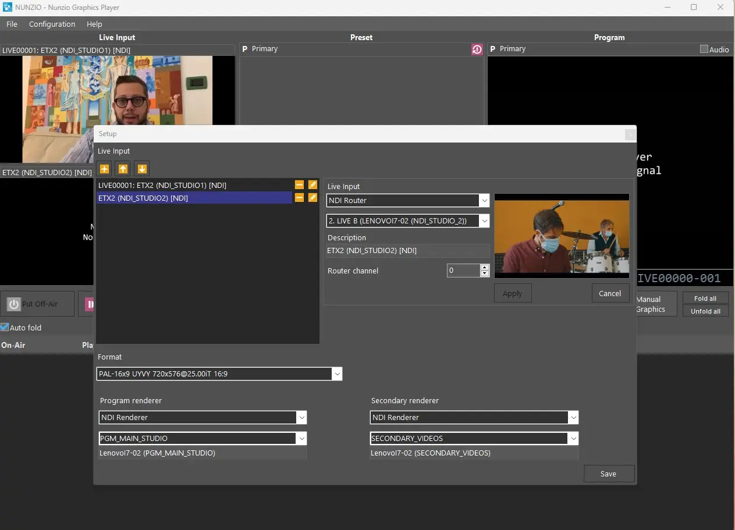Increase the Router channel stepper value
The height and width of the screenshot is (530, 735).
click(484, 268)
